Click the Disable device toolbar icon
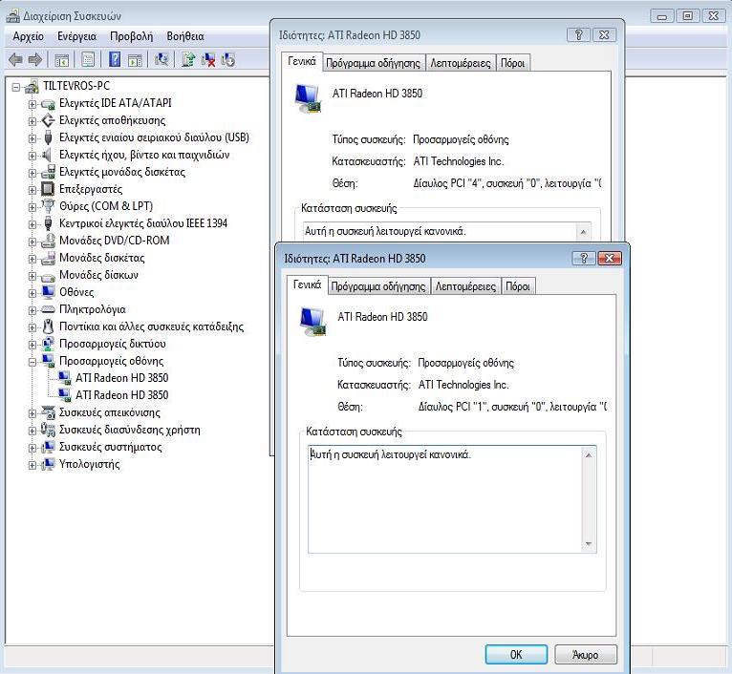This screenshot has width=732, height=674. click(x=227, y=60)
